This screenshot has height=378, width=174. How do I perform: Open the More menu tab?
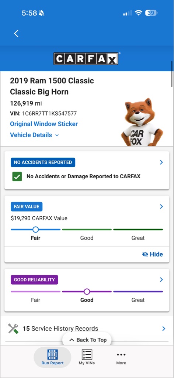point(121,358)
